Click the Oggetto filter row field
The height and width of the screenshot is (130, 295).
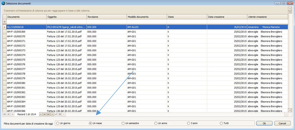pyautogui.click(x=67, y=22)
